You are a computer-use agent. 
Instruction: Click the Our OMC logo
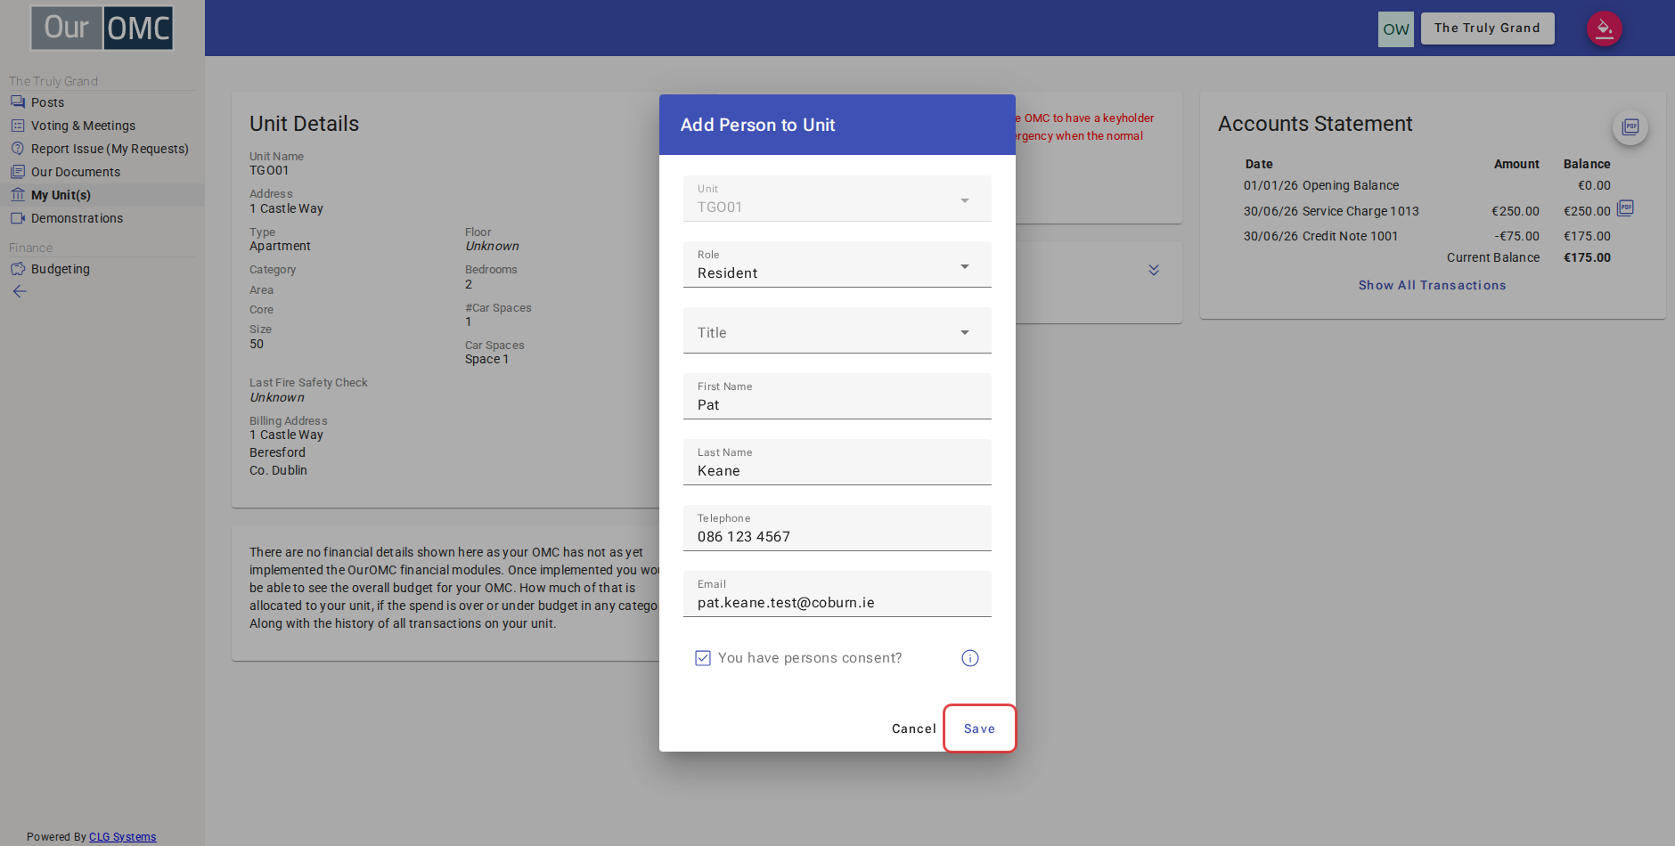click(x=102, y=28)
